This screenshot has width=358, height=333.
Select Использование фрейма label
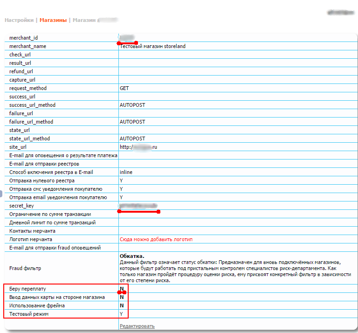tap(37, 306)
